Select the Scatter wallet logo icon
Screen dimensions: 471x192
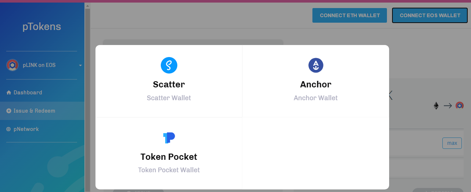pos(169,65)
